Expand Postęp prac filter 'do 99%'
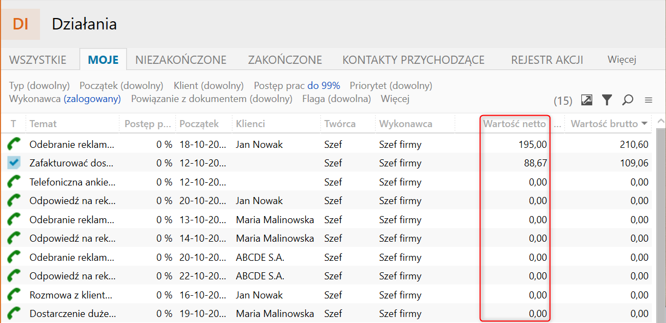 pos(324,86)
